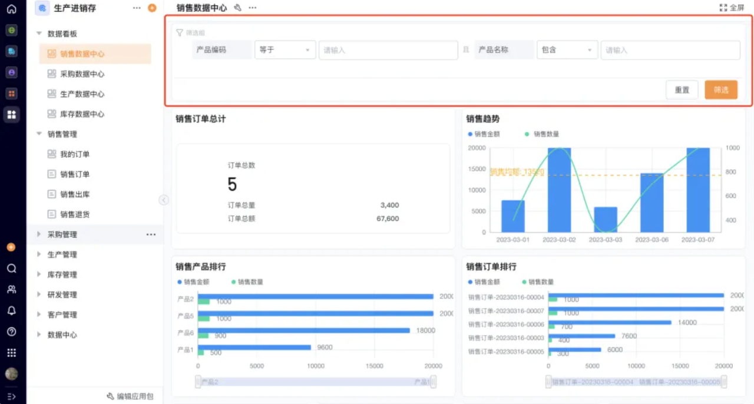This screenshot has height=404, width=754.
Task: Open 销售数据中心 in the navigation tree
Action: pyautogui.click(x=95, y=54)
